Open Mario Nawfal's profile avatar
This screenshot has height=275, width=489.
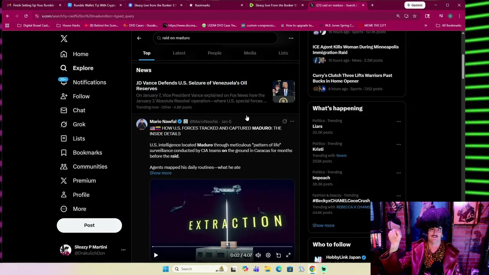coord(142,124)
